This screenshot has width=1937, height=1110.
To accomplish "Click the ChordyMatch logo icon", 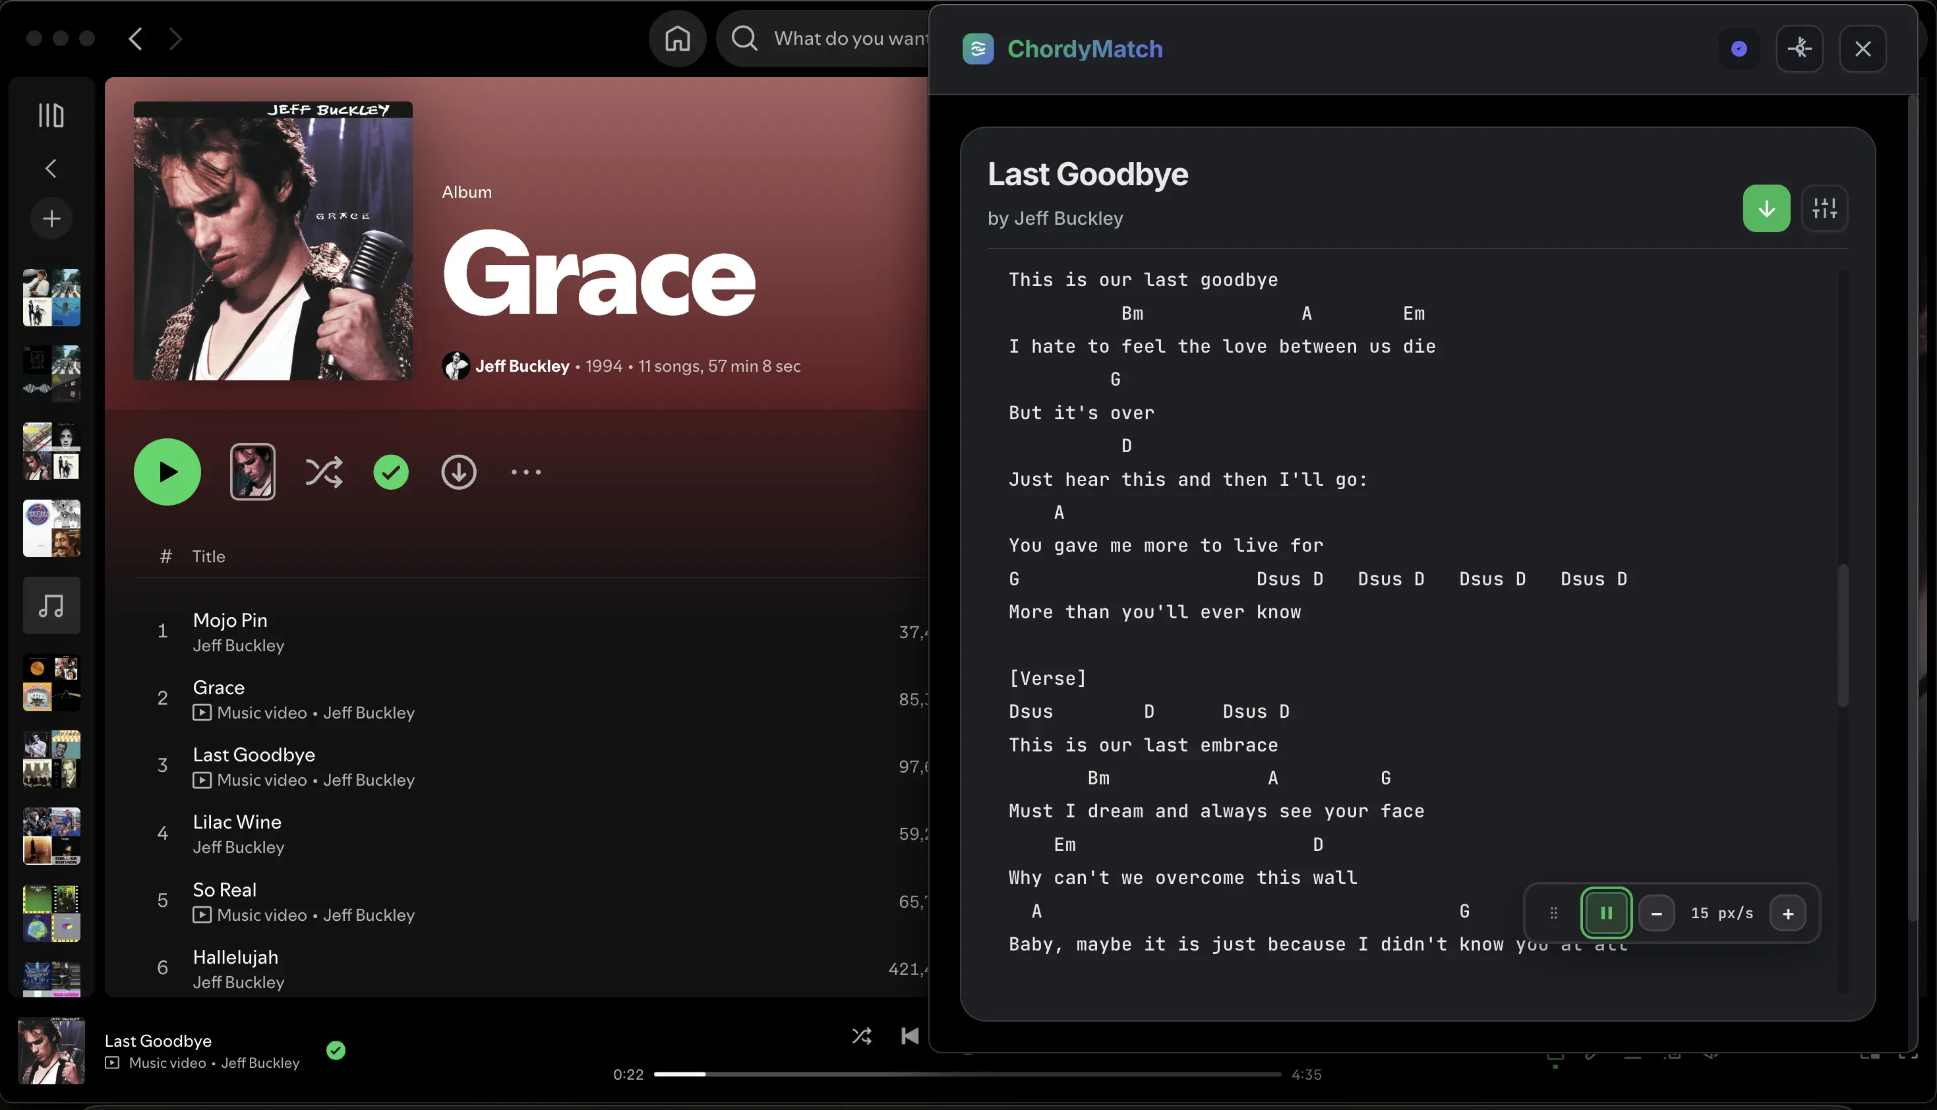I will pos(979,49).
